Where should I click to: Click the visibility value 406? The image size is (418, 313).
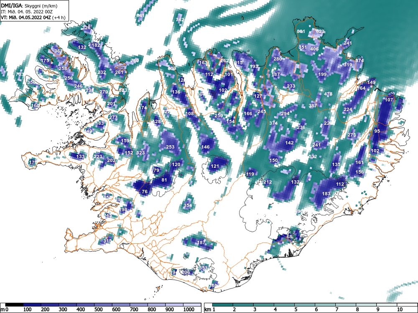(x=315, y=49)
